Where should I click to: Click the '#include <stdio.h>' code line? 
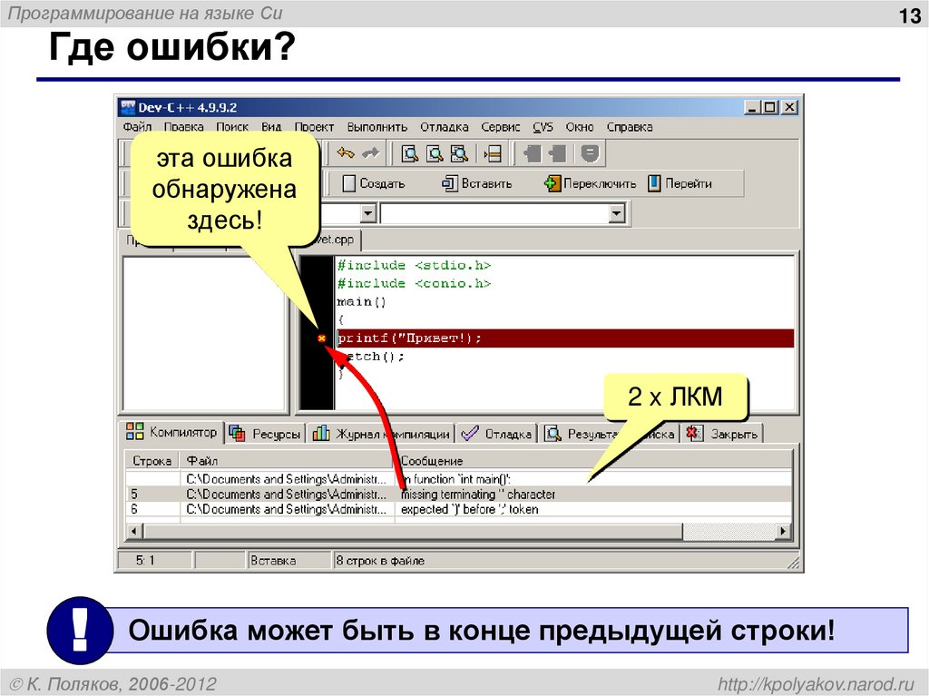click(414, 265)
